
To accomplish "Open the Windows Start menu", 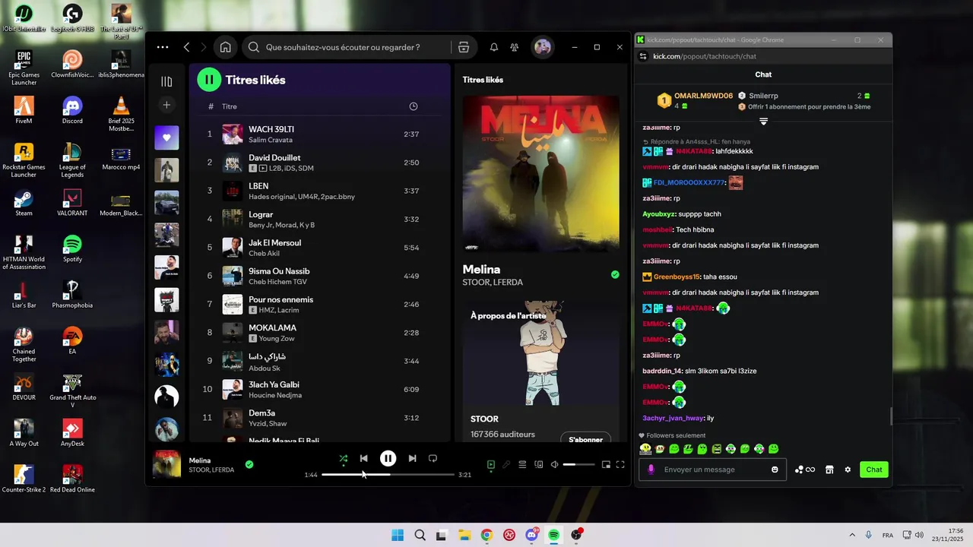I will 398,535.
